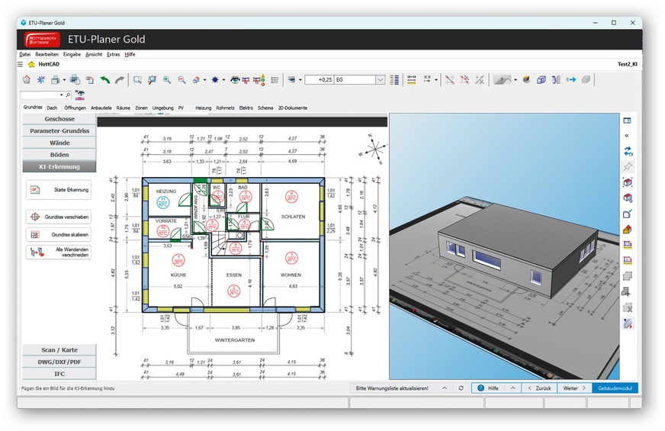Open the XX arrows dropdown
This screenshot has width=665, height=431.
click(436, 80)
